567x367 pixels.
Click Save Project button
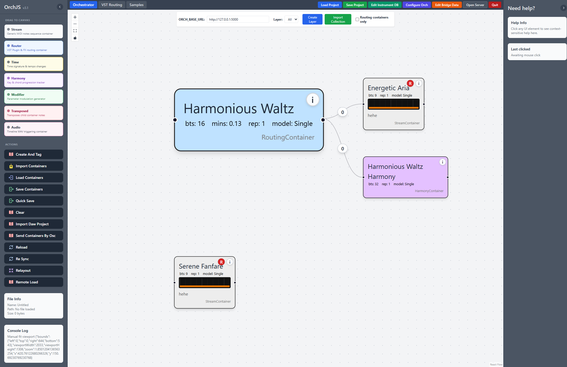355,5
